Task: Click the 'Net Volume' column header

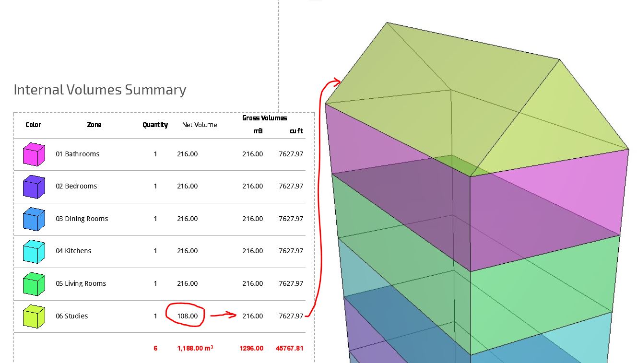Action: pyautogui.click(x=200, y=125)
